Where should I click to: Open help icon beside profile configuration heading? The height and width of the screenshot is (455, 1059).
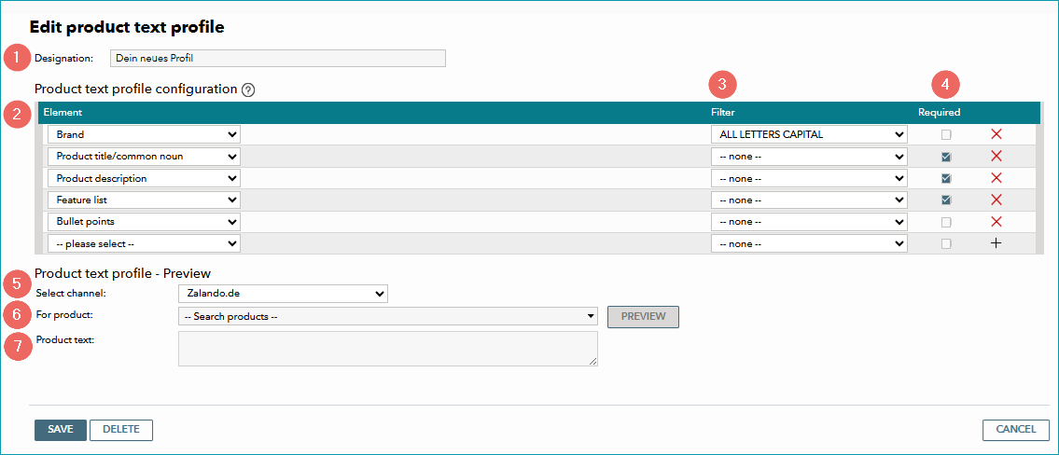(248, 90)
